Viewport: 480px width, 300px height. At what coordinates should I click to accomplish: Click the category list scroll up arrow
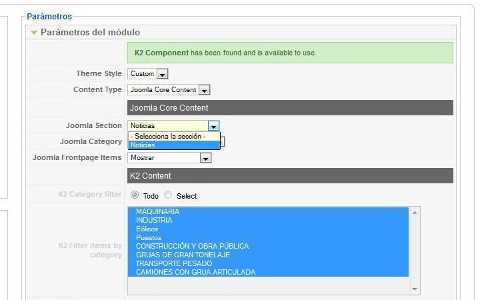[415, 213]
